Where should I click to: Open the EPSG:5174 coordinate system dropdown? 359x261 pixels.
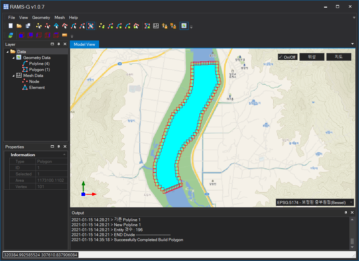(351, 202)
